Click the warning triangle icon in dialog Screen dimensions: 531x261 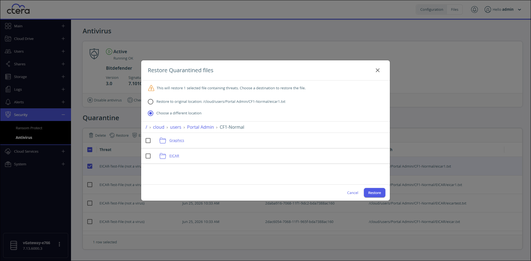(151, 88)
